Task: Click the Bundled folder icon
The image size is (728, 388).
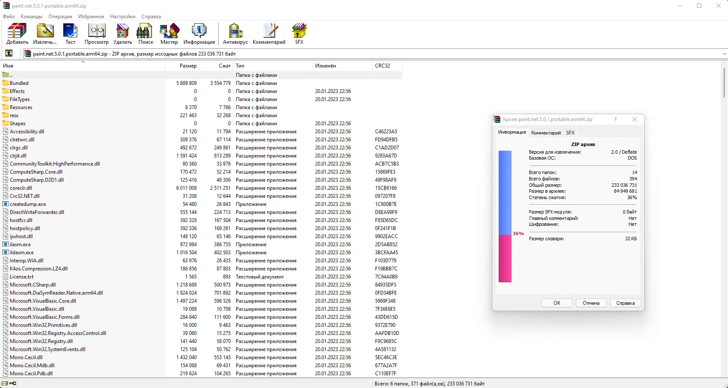Action: pyautogui.click(x=6, y=83)
